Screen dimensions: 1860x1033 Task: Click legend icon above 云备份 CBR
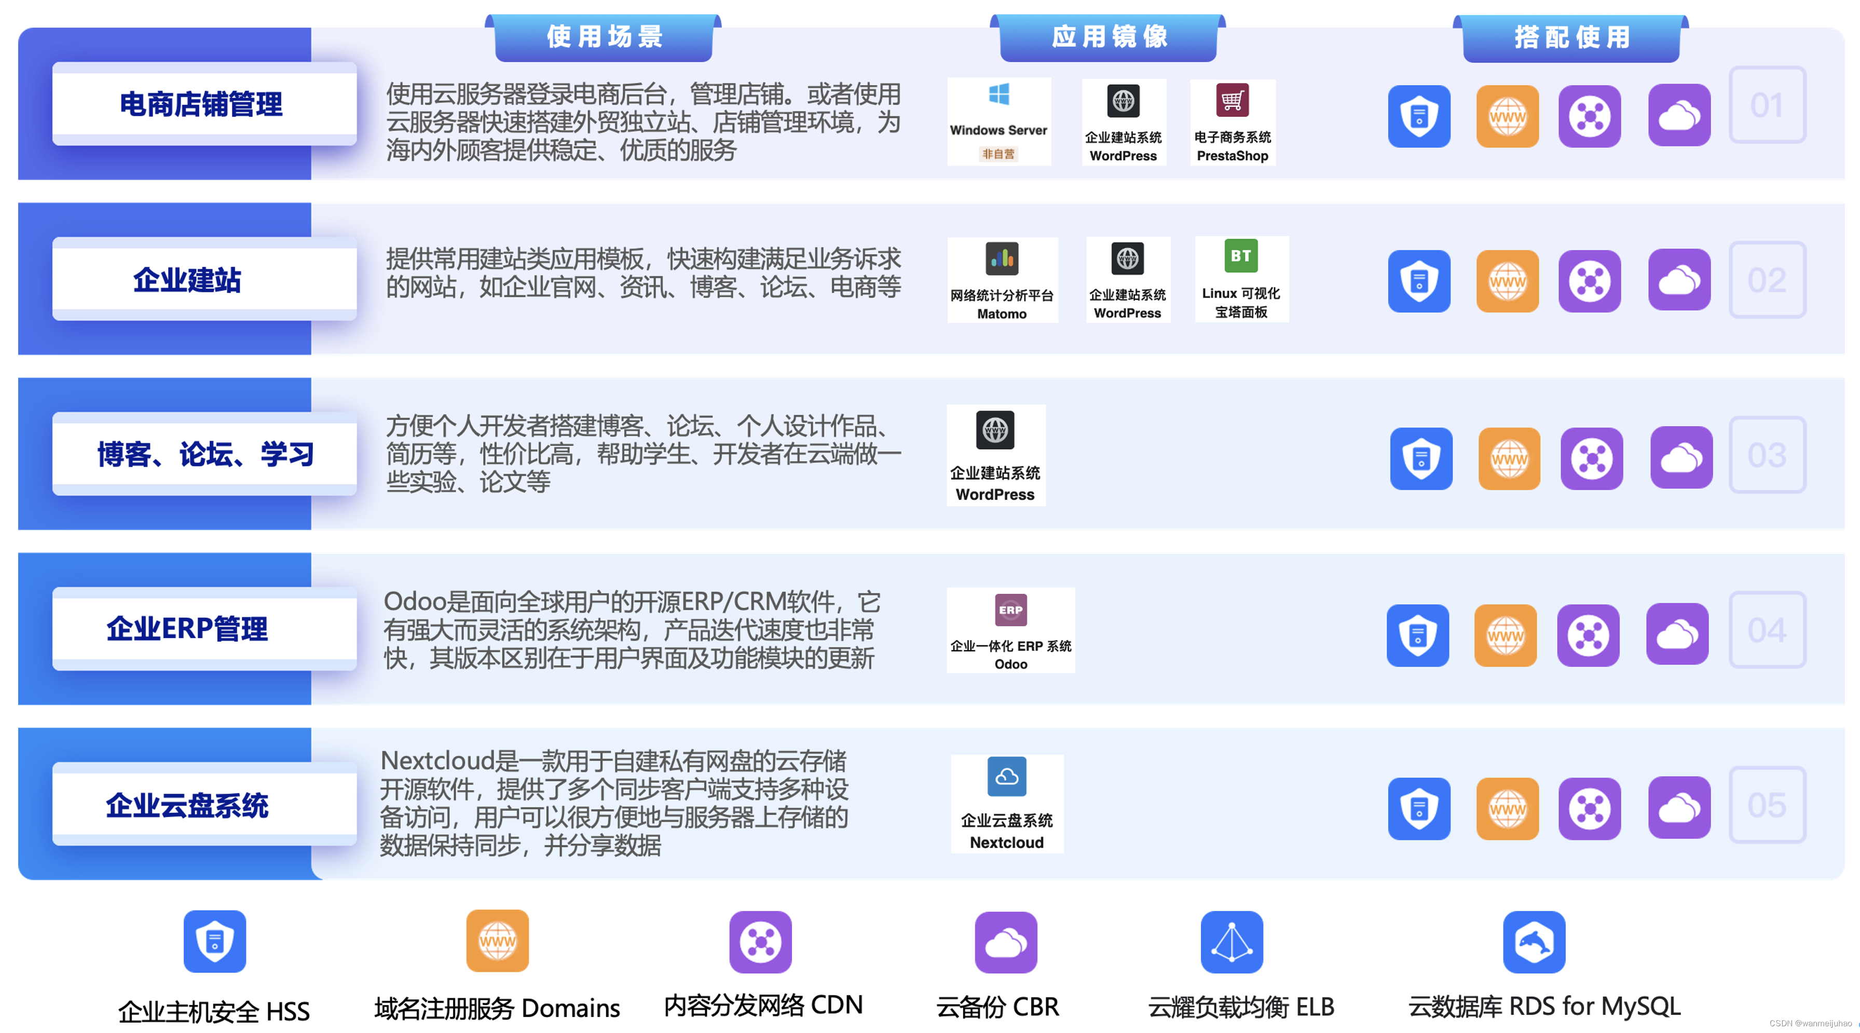click(x=1006, y=943)
